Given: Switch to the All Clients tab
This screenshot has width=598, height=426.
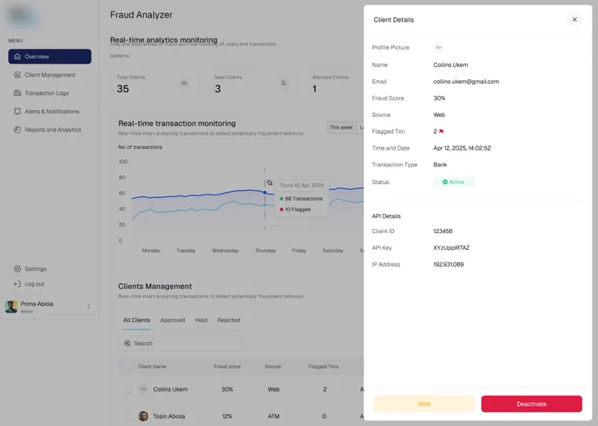Looking at the screenshot, I should coord(136,320).
